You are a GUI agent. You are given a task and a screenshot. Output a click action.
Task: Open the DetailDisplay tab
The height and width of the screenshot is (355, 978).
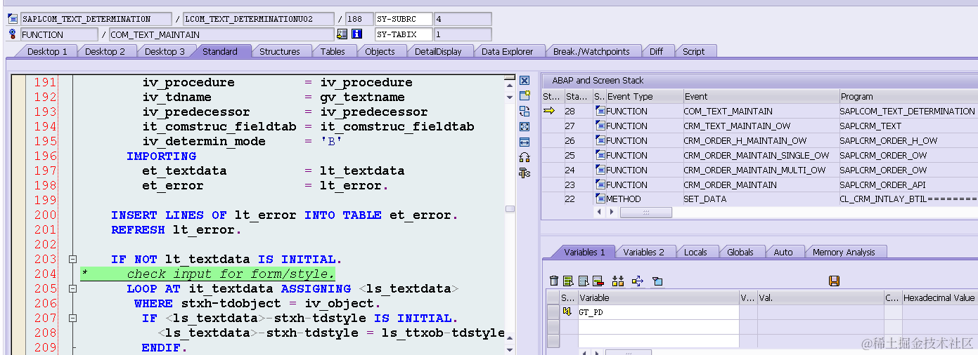tap(438, 51)
